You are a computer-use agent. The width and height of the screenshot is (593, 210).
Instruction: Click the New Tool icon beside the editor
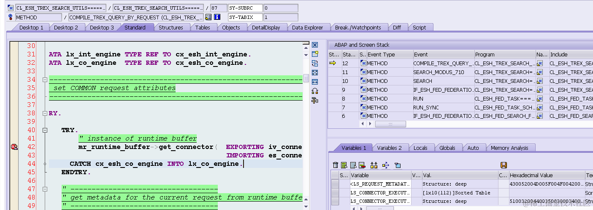click(x=314, y=54)
